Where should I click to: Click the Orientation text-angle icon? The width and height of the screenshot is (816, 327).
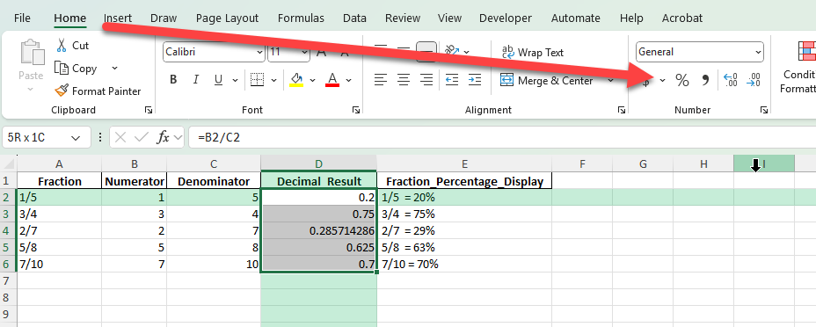coord(451,51)
